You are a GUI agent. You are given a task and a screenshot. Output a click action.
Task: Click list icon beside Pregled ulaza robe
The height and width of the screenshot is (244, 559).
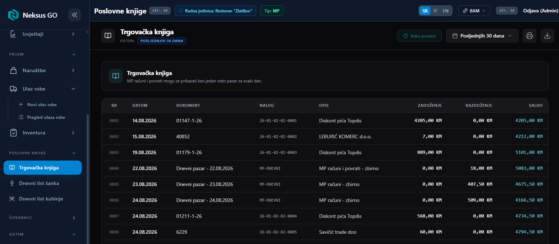(x=21, y=117)
